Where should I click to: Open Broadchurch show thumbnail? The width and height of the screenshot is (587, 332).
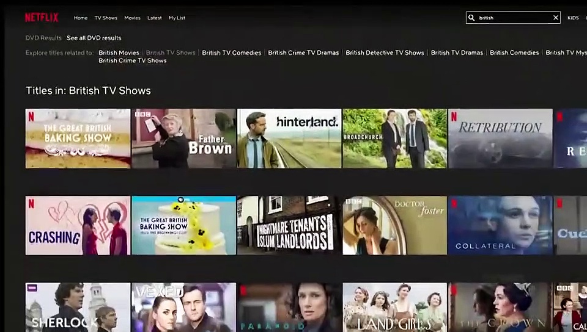point(394,139)
